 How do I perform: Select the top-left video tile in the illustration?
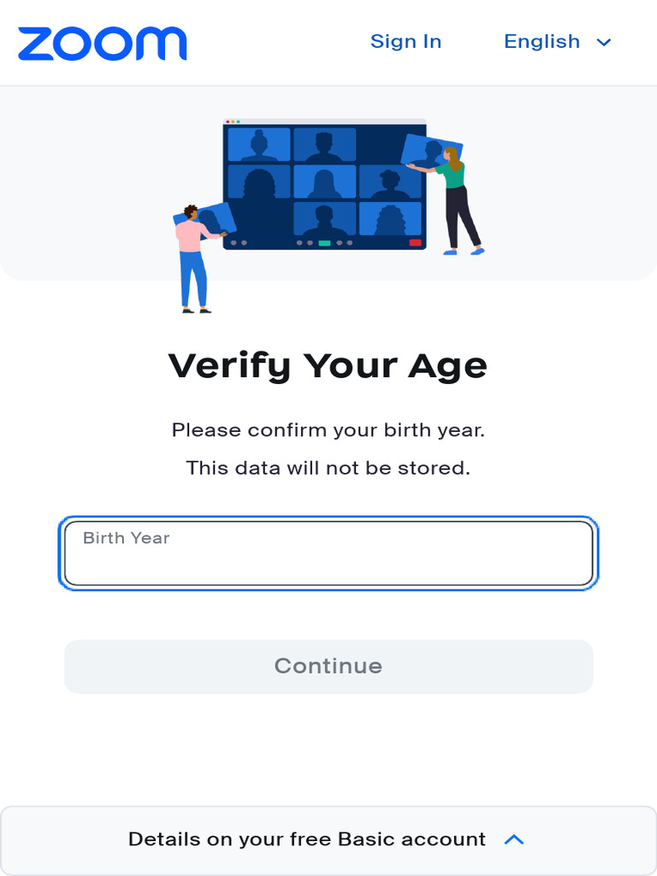click(x=259, y=145)
